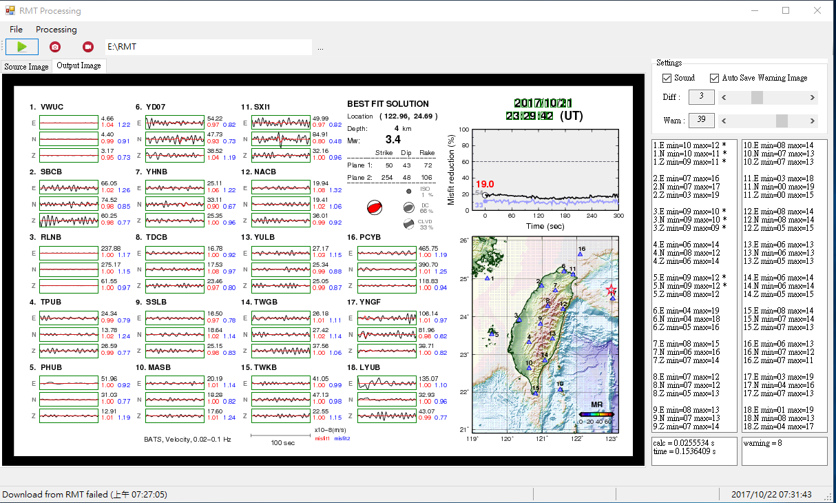Click the '17.E min=03 max=19' row
Image resolution: width=836 pixels, height=503 pixels.
pyautogui.click(x=779, y=377)
